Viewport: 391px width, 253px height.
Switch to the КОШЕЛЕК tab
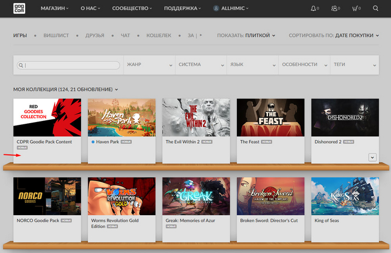pyautogui.click(x=159, y=35)
